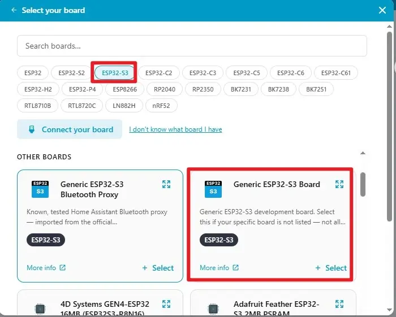Click the Generic ESP32-S3 Board title

(x=277, y=184)
